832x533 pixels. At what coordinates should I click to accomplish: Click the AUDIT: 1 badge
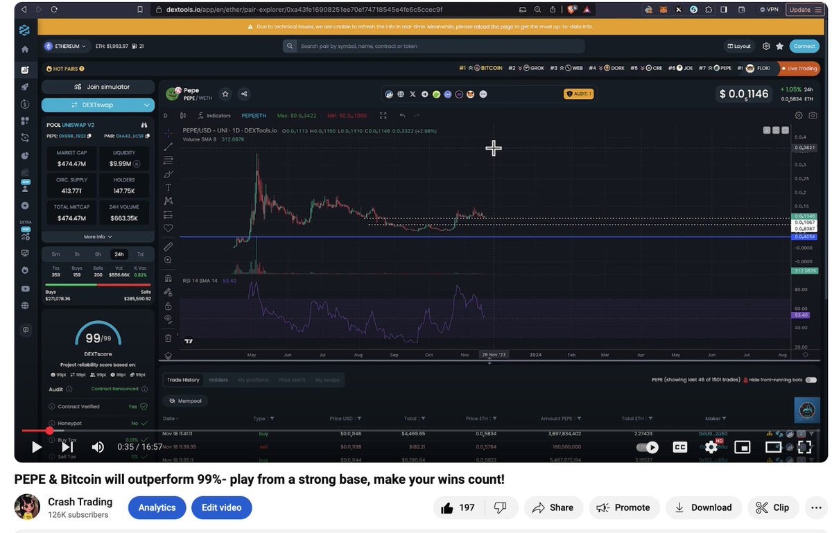pyautogui.click(x=578, y=94)
